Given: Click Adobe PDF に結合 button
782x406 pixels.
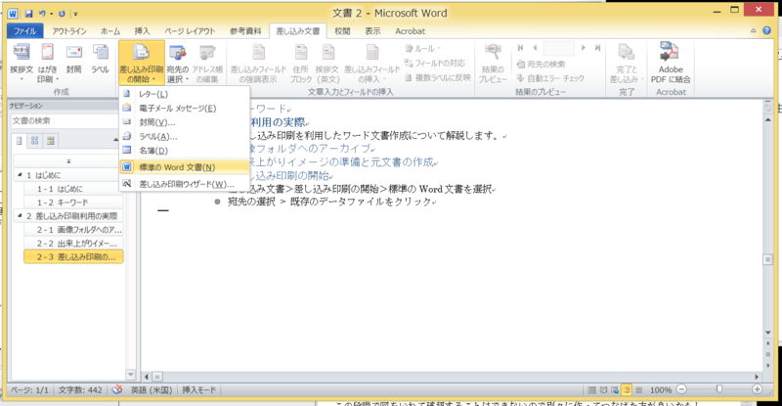Looking at the screenshot, I should pyautogui.click(x=671, y=64).
